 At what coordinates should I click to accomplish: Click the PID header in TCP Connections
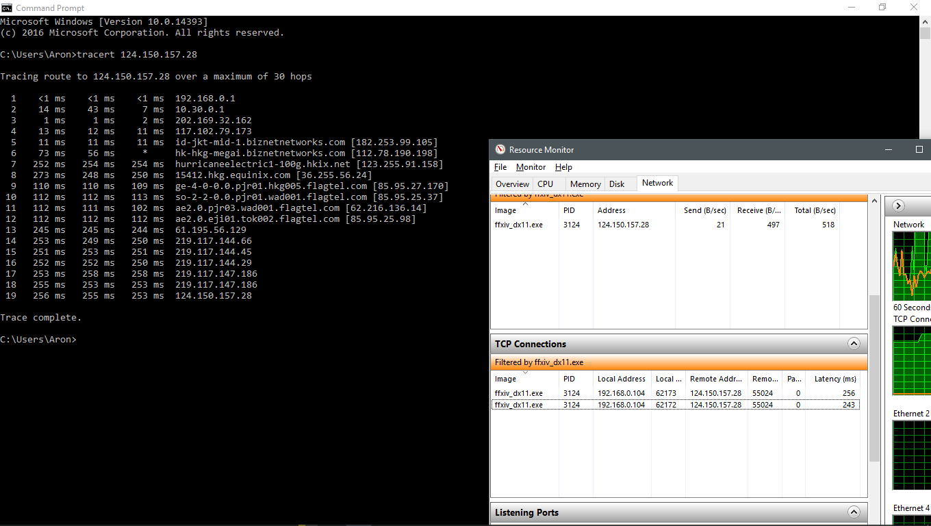(576, 379)
